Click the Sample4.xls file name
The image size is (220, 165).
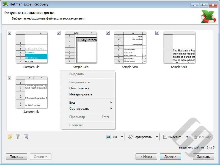31,112
